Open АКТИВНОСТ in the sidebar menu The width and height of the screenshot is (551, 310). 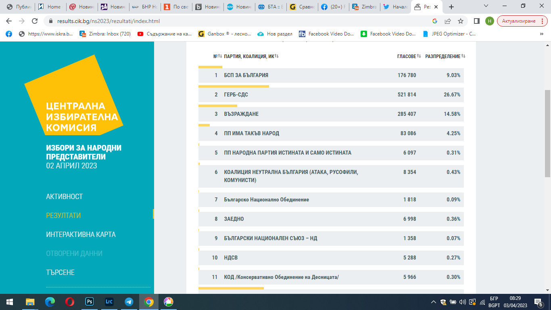[65, 197]
